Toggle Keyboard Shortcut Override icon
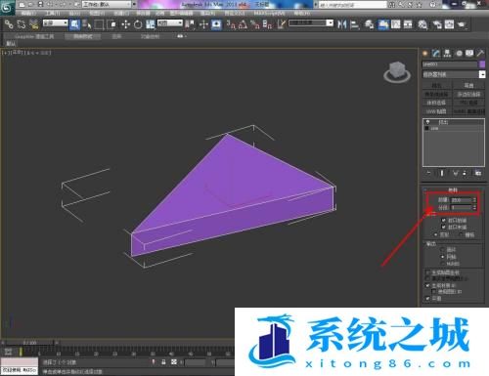The image size is (489, 376). 216,24
